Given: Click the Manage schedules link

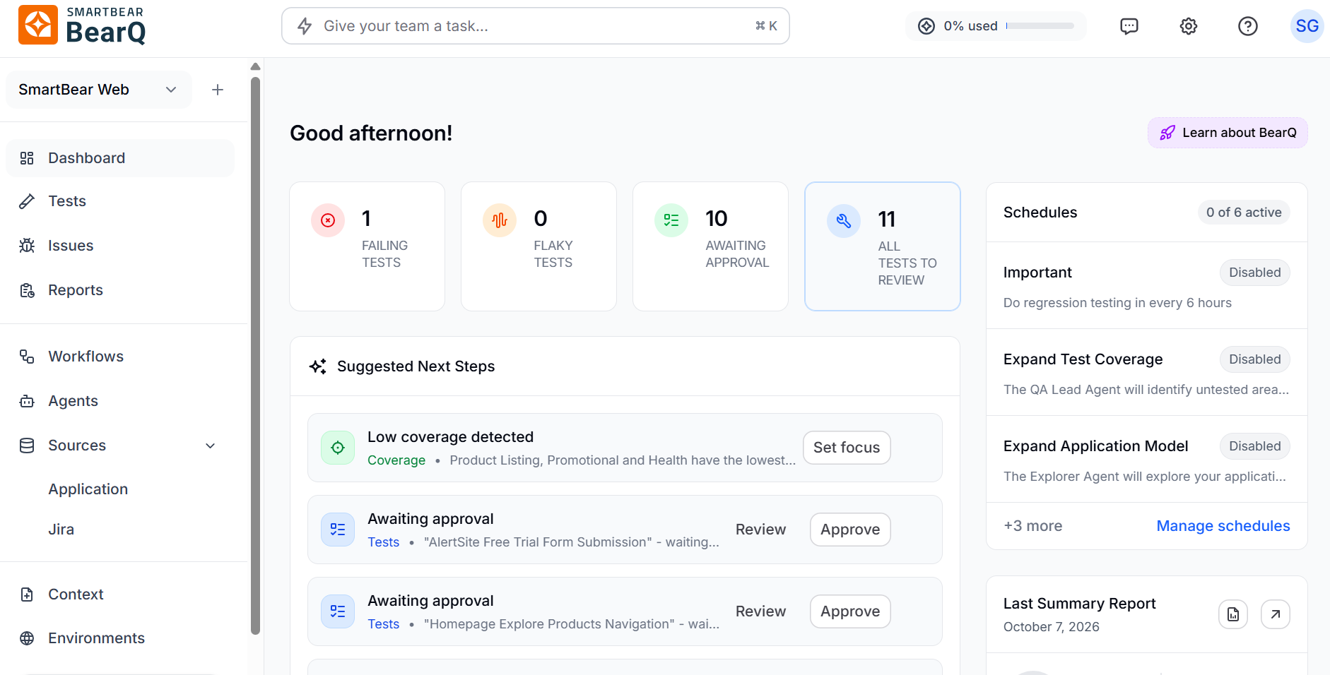Looking at the screenshot, I should coord(1223,526).
